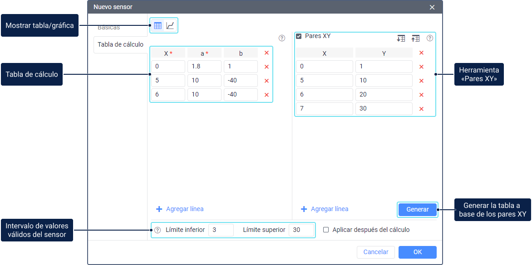Open help icon beside Límite inferior
The height and width of the screenshot is (265, 532).
158,230
